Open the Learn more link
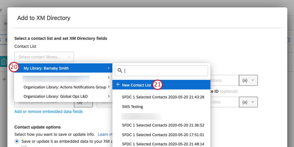The image size is (294, 147). (x=105, y=135)
